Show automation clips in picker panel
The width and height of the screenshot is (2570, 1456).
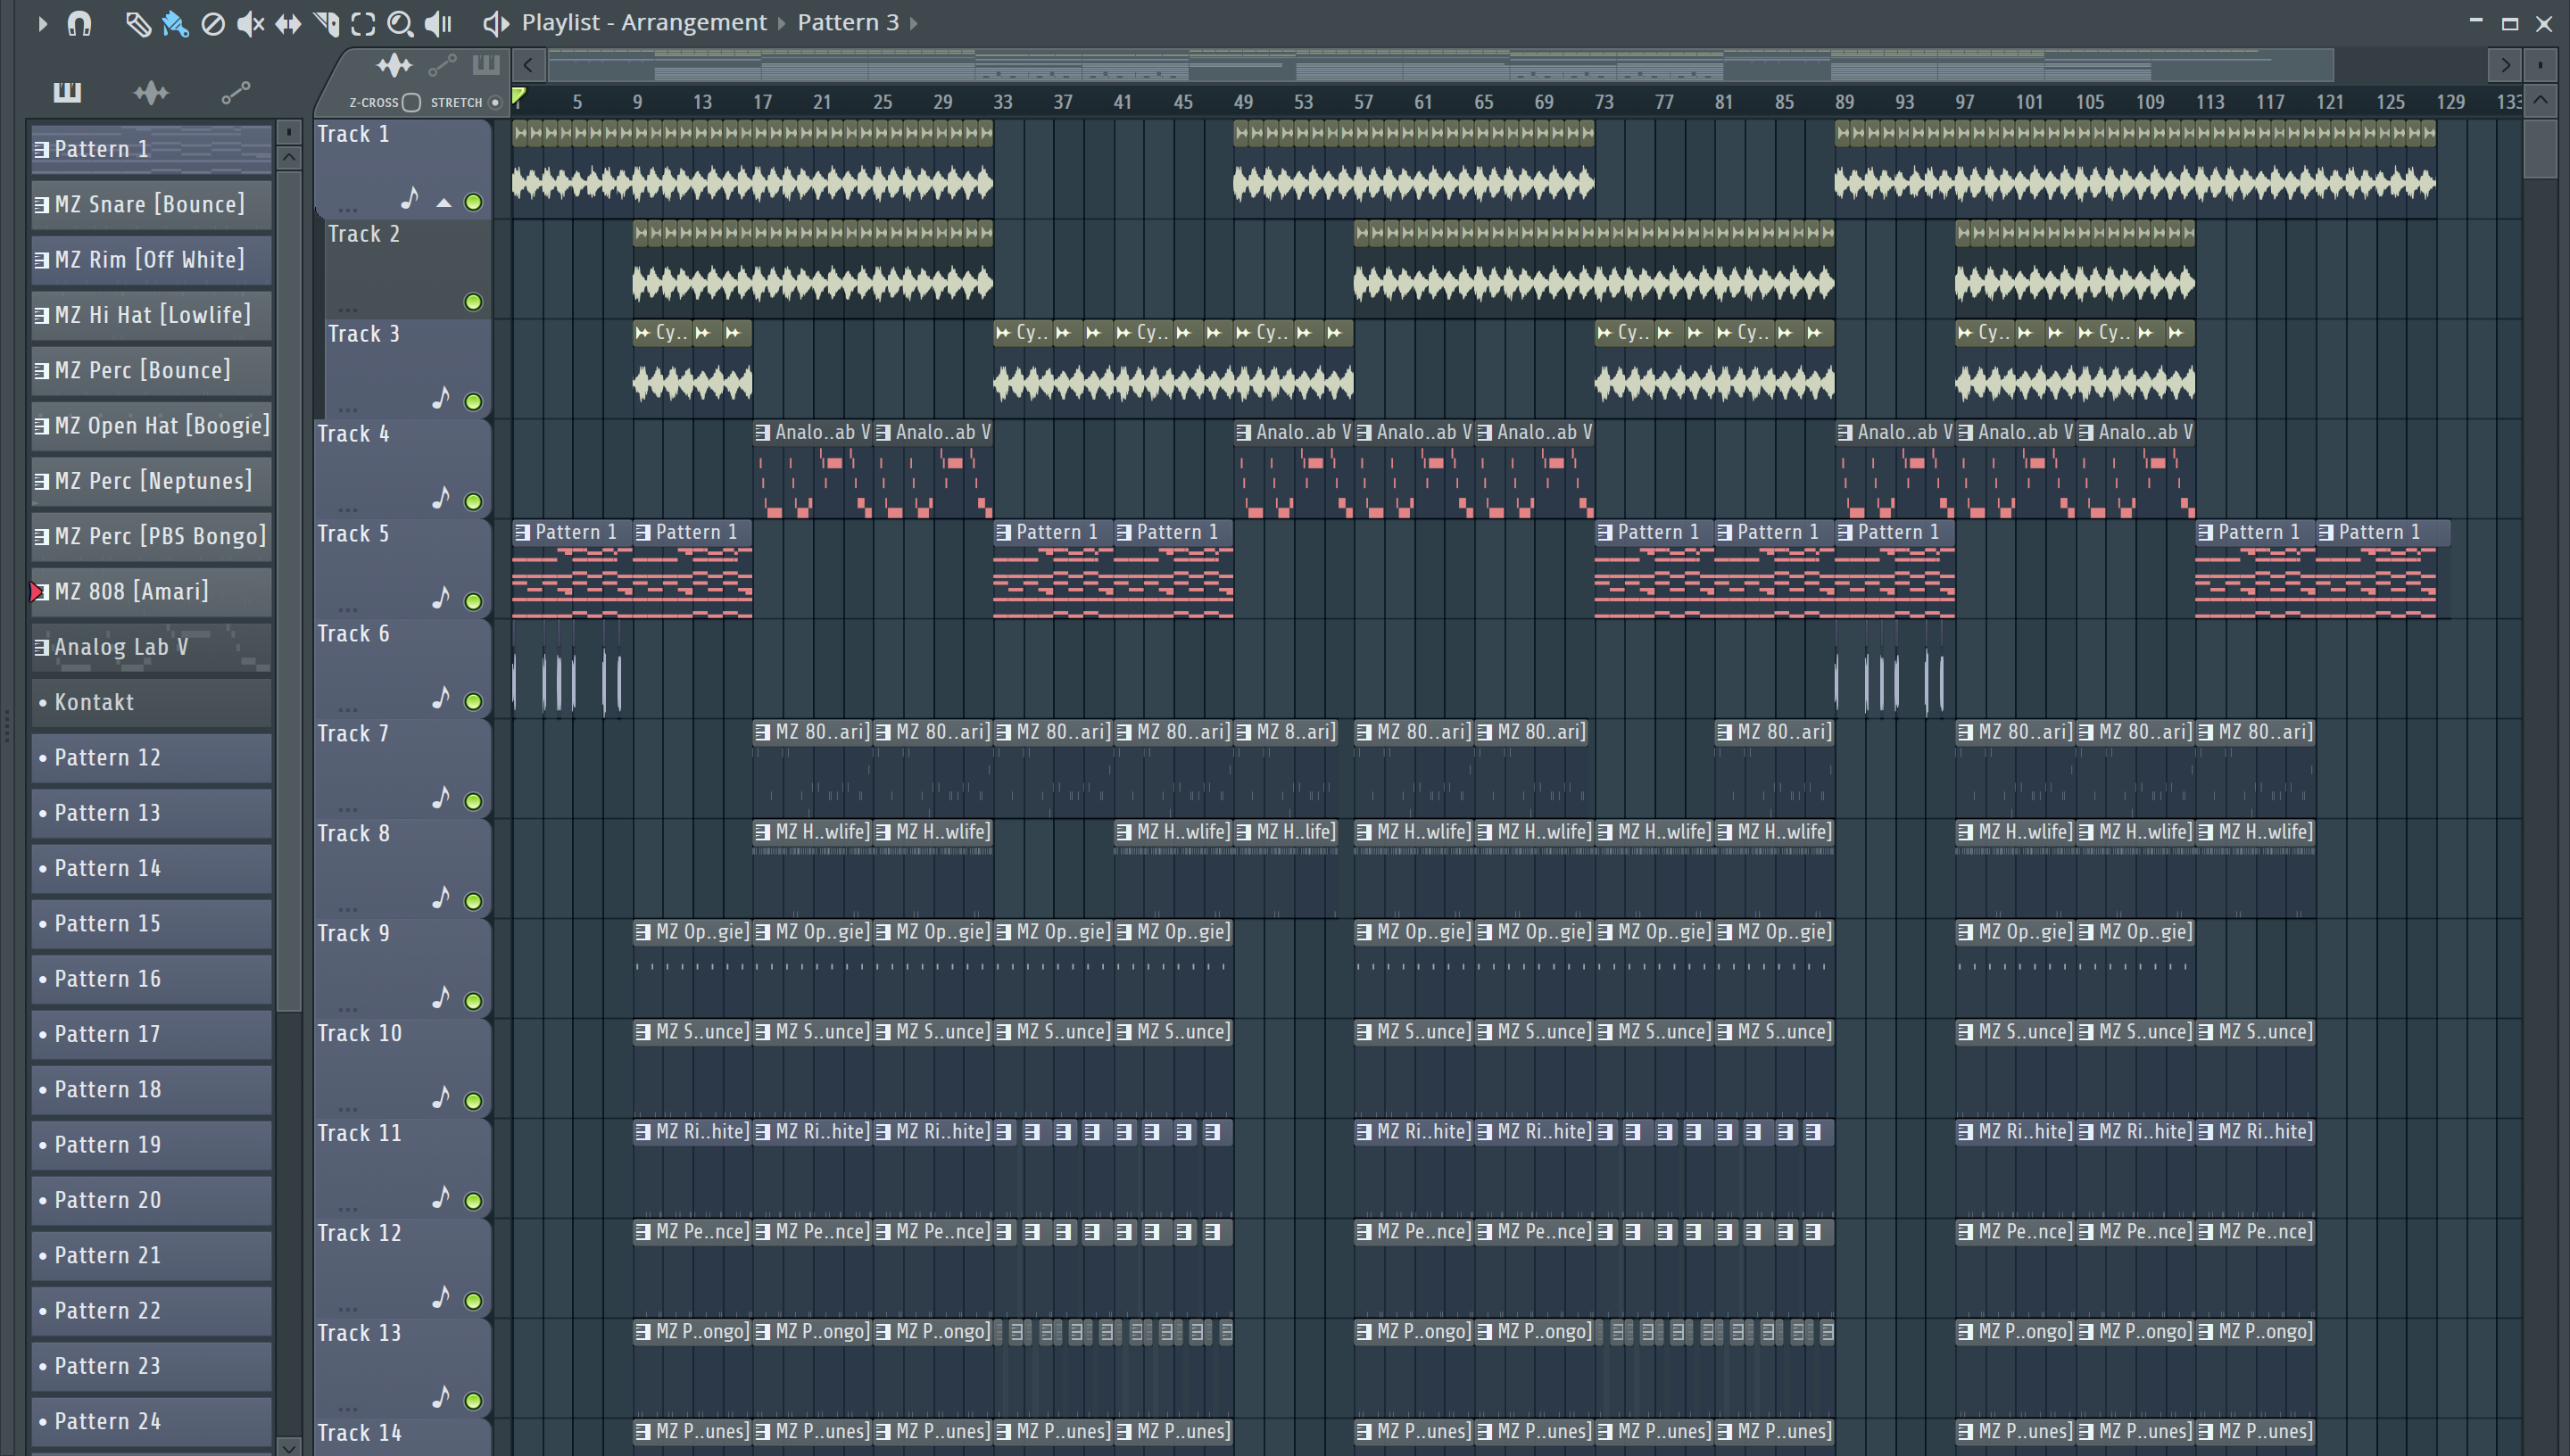(235, 92)
